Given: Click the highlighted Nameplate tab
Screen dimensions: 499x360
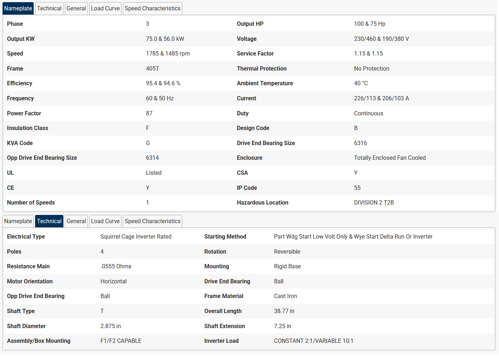Looking at the screenshot, I should [18, 8].
